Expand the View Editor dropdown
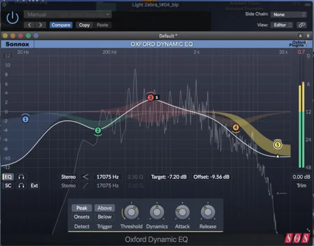The height and width of the screenshot is (246, 314). (282, 25)
